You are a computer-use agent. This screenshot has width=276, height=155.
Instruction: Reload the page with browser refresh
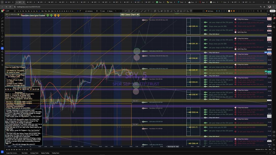(x=10, y=7)
